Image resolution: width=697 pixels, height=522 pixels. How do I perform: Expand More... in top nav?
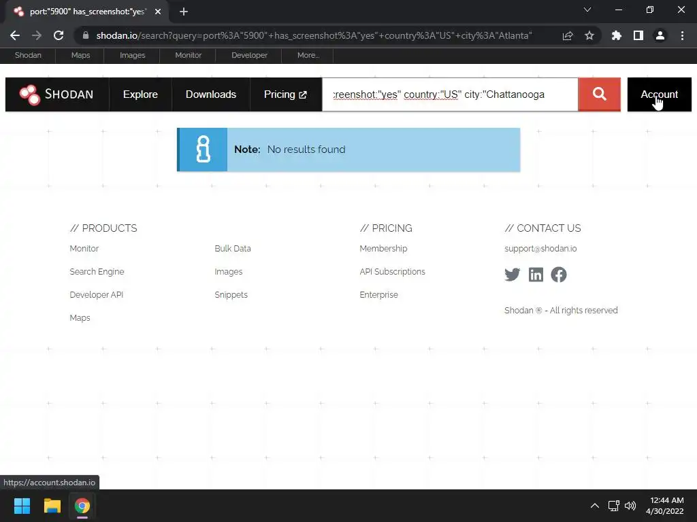click(308, 55)
